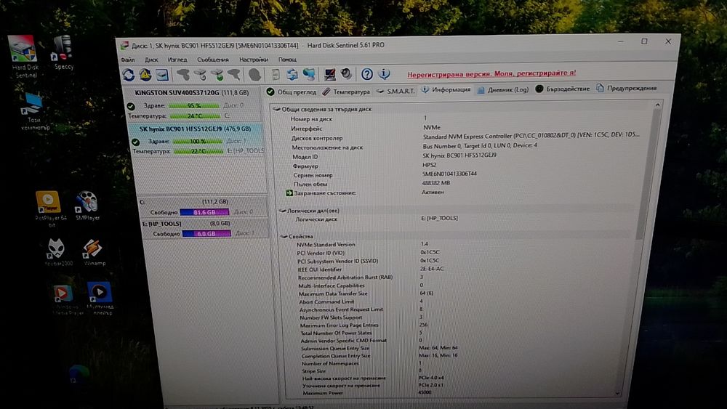Select the KINGSTON SUV400S37120G disk entry
The image size is (727, 409).
tap(196, 104)
